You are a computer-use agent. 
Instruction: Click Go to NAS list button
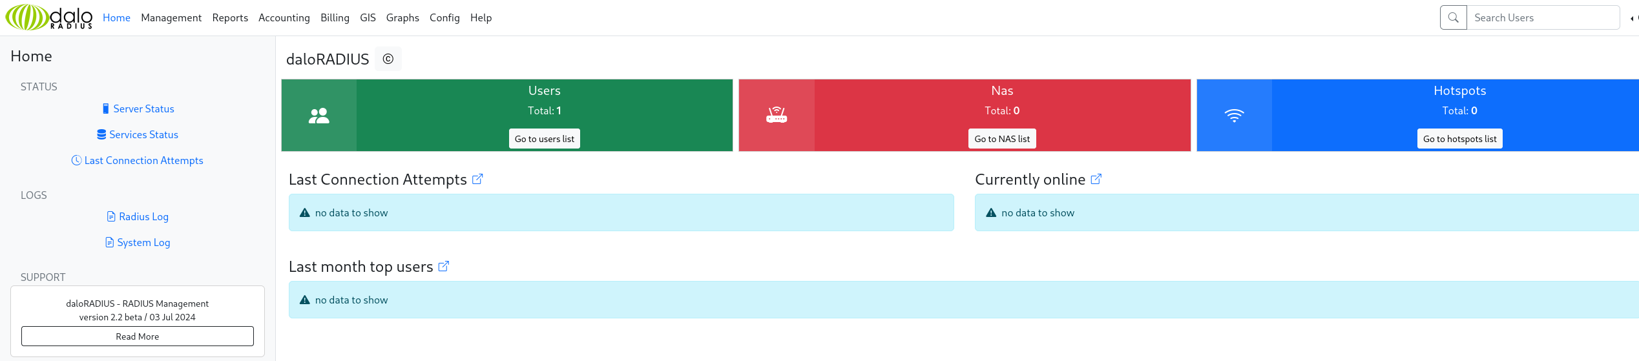(x=1002, y=139)
